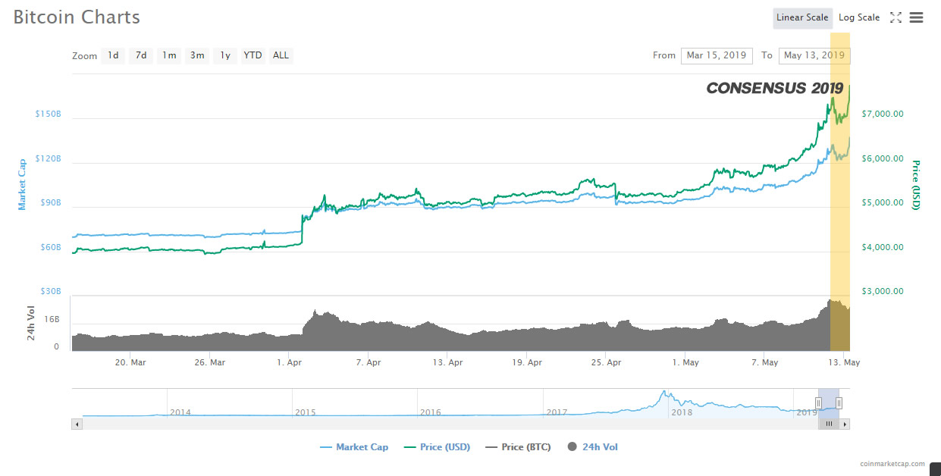Click the 1. Apr date axis label
This screenshot has height=476, width=941.
point(290,362)
